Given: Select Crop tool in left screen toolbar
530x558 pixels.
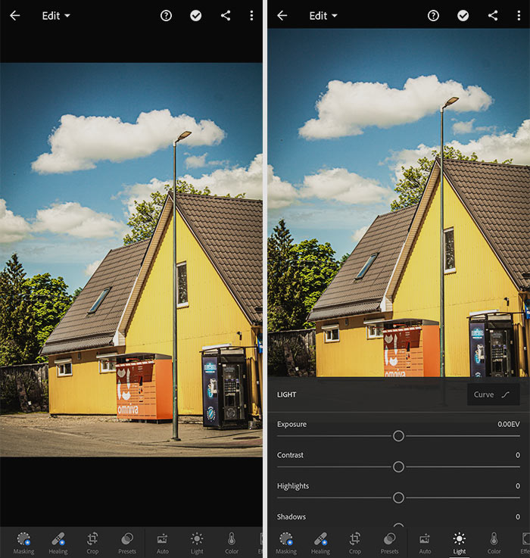Looking at the screenshot, I should [92, 542].
